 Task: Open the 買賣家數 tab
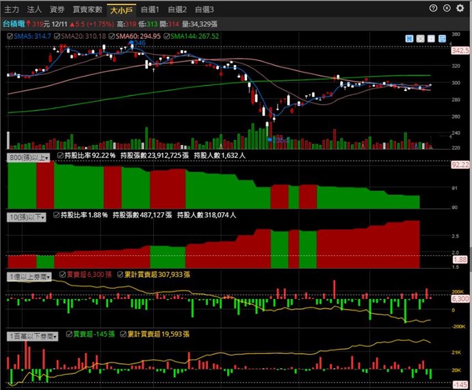[x=88, y=10]
